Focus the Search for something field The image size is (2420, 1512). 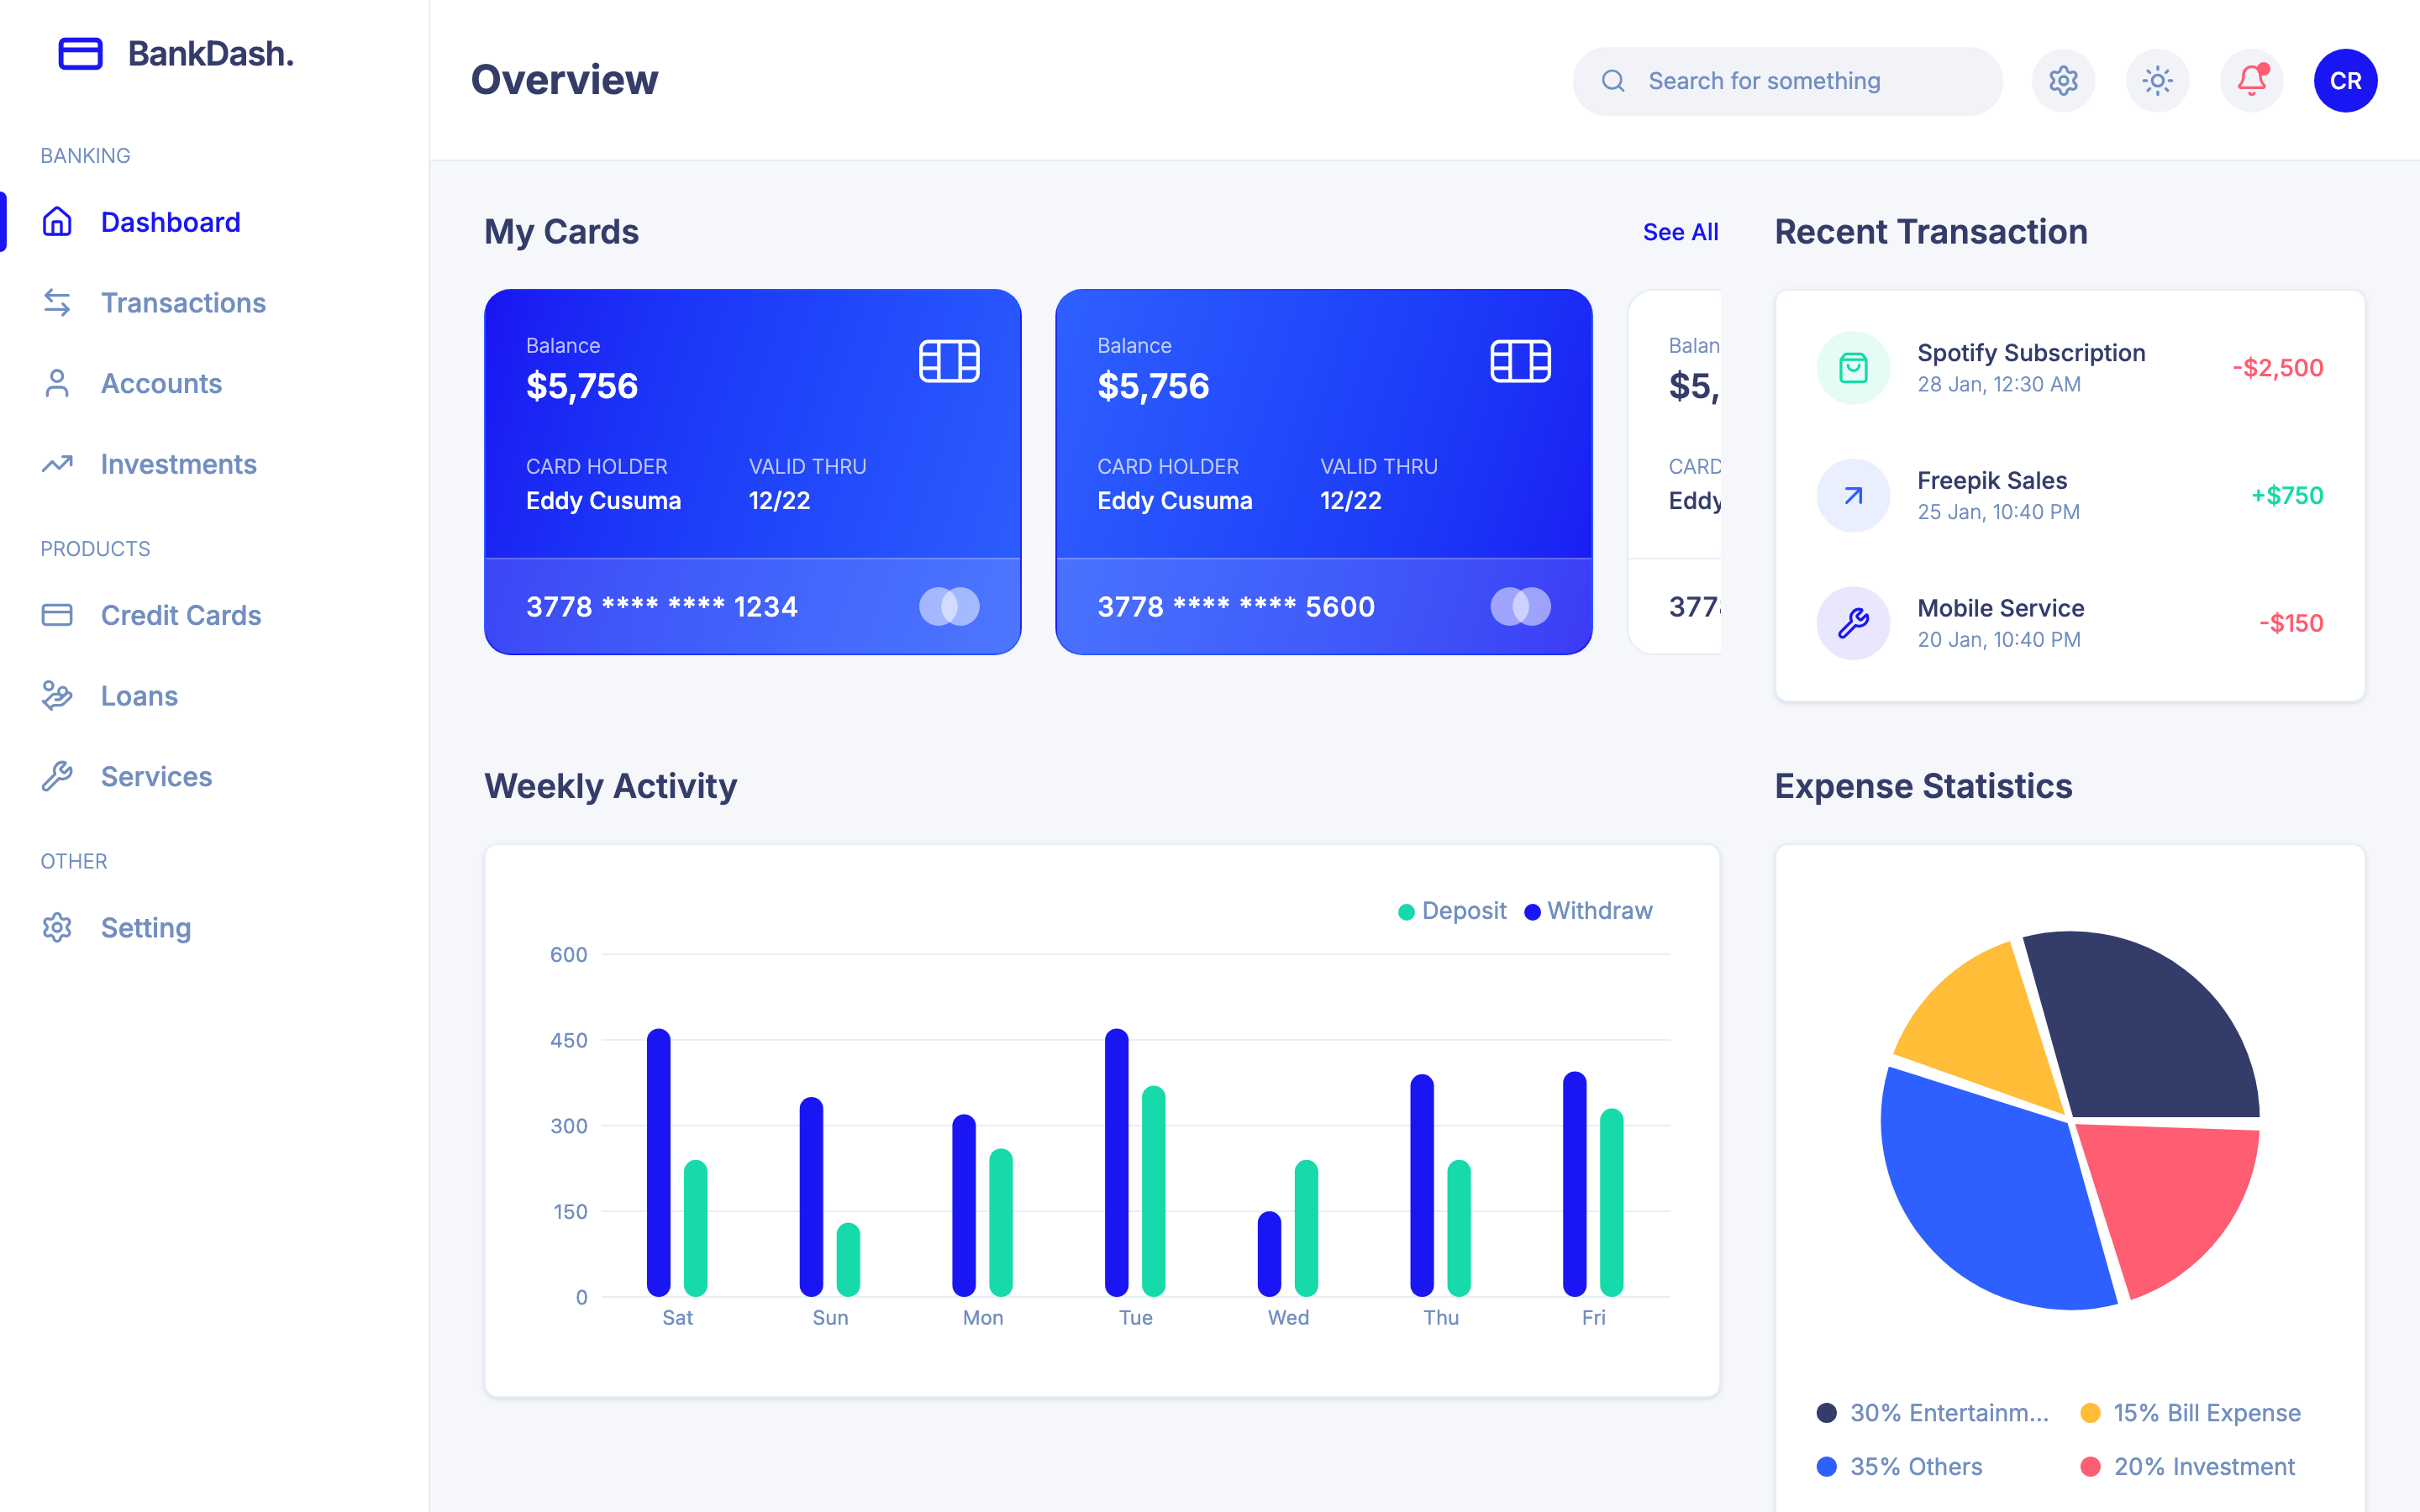coord(1787,81)
